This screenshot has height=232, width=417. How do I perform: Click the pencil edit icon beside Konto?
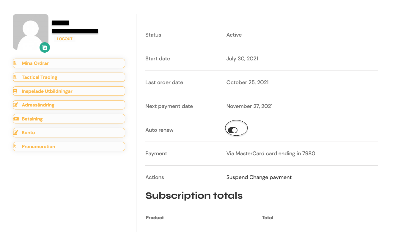(x=16, y=132)
